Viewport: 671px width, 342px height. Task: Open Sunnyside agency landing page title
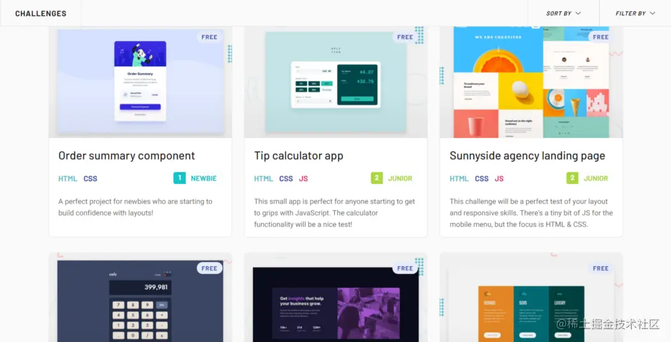pyautogui.click(x=527, y=155)
